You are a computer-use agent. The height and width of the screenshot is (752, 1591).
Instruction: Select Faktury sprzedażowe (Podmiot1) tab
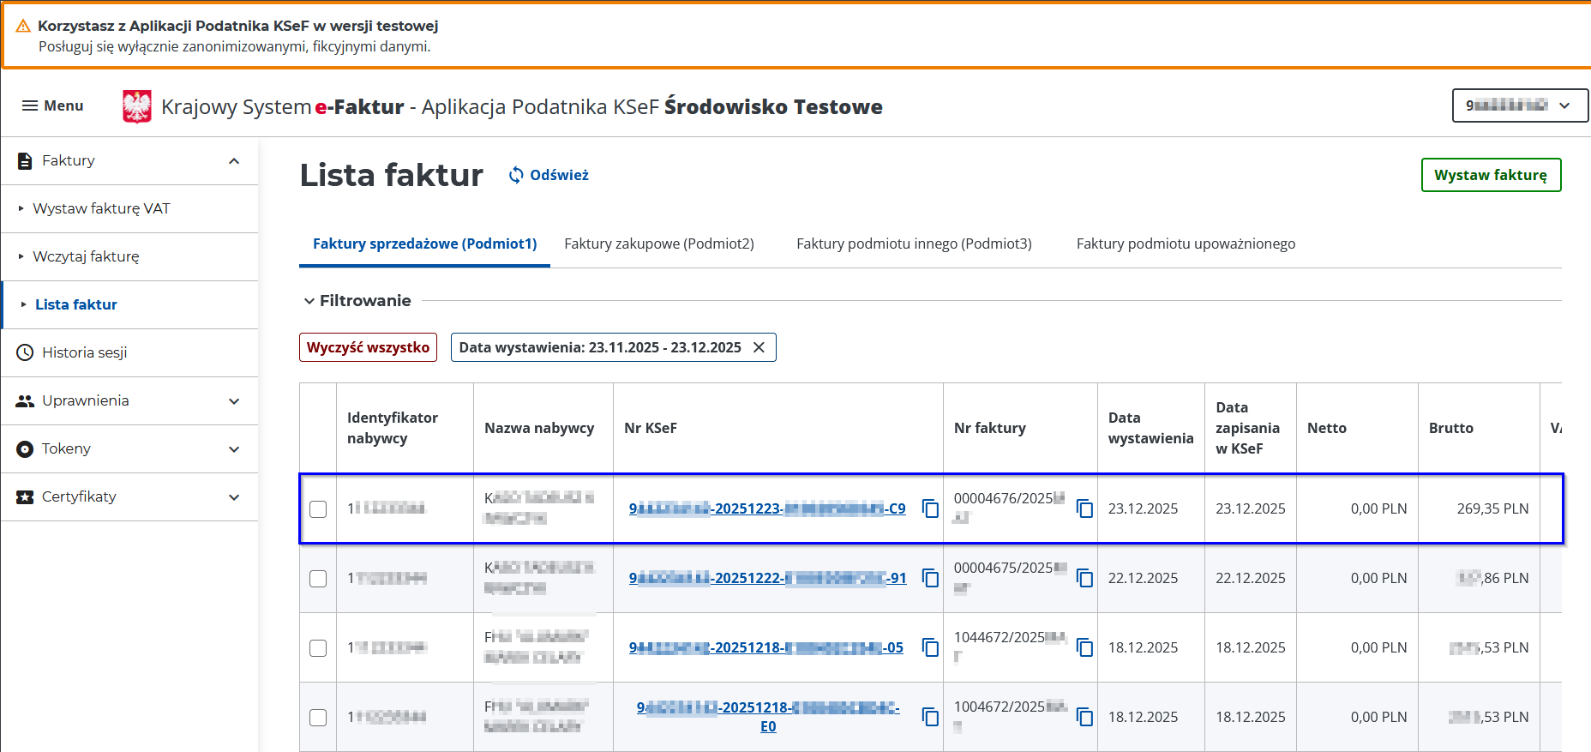tap(424, 244)
